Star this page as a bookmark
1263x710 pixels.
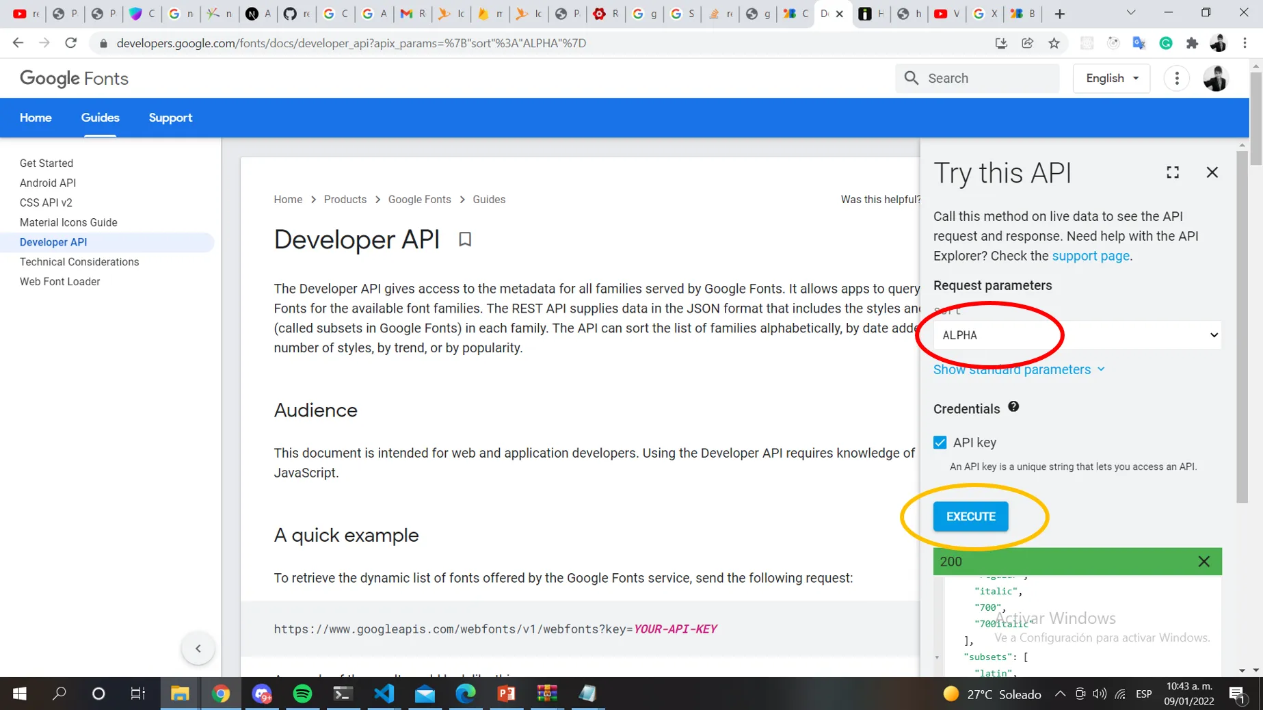point(1054,43)
